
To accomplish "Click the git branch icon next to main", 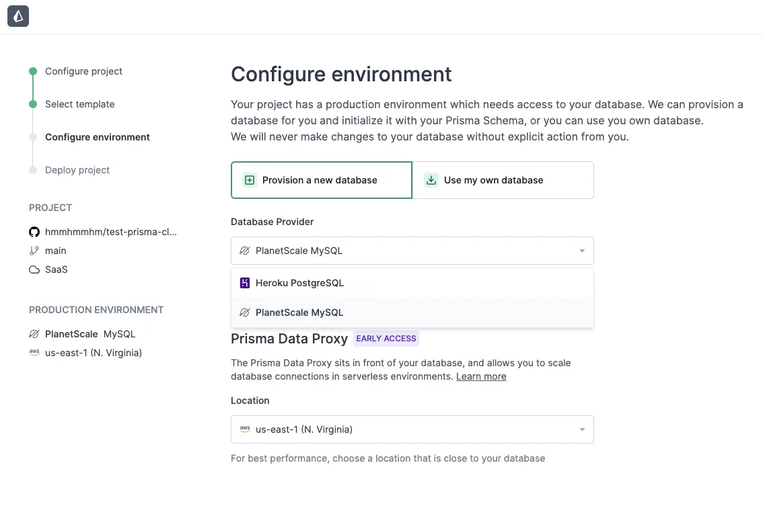I will pos(34,251).
